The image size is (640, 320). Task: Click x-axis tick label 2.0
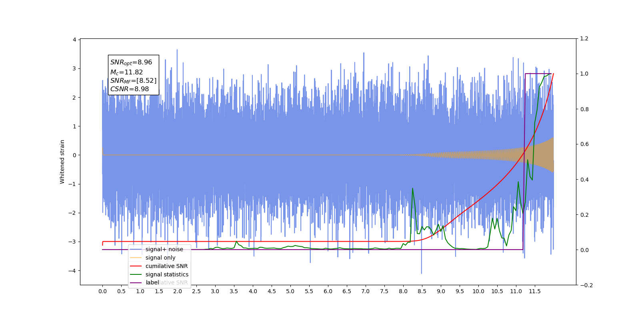[x=178, y=291]
